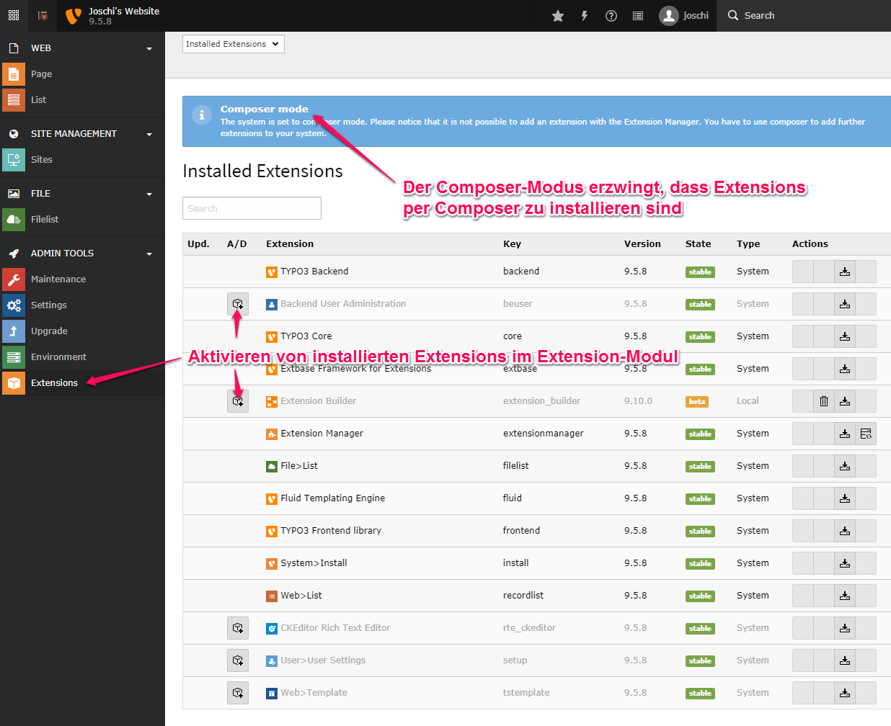
Task: Click the Search magnifier in the top bar
Action: [732, 15]
